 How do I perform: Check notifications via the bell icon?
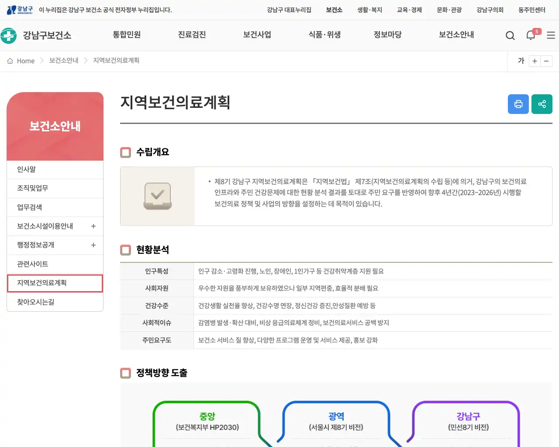[531, 35]
